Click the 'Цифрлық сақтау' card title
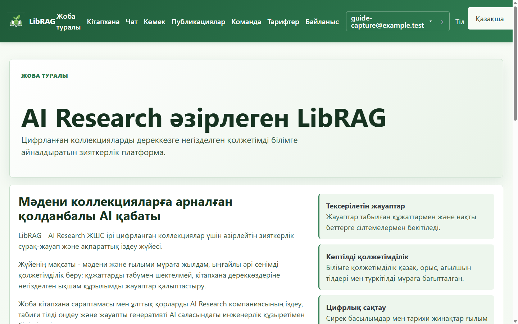 click(x=356, y=307)
